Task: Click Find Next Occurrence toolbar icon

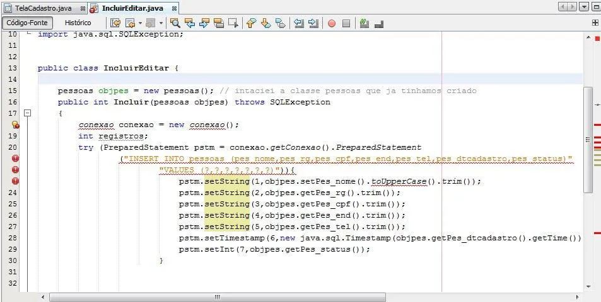Action: 204,23
